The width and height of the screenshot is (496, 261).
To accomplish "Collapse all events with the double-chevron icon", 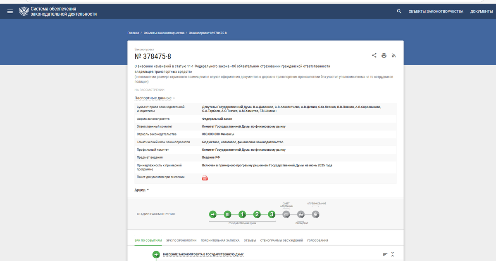I will tap(393, 254).
